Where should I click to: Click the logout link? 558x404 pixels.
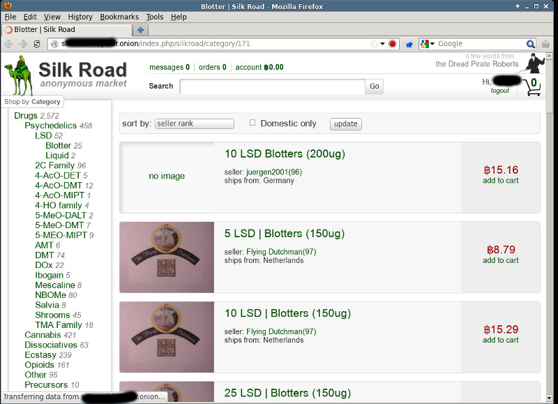[x=499, y=91]
